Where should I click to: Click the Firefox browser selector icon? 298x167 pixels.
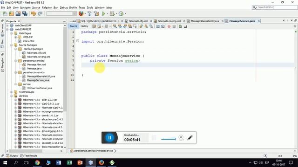[81, 13]
